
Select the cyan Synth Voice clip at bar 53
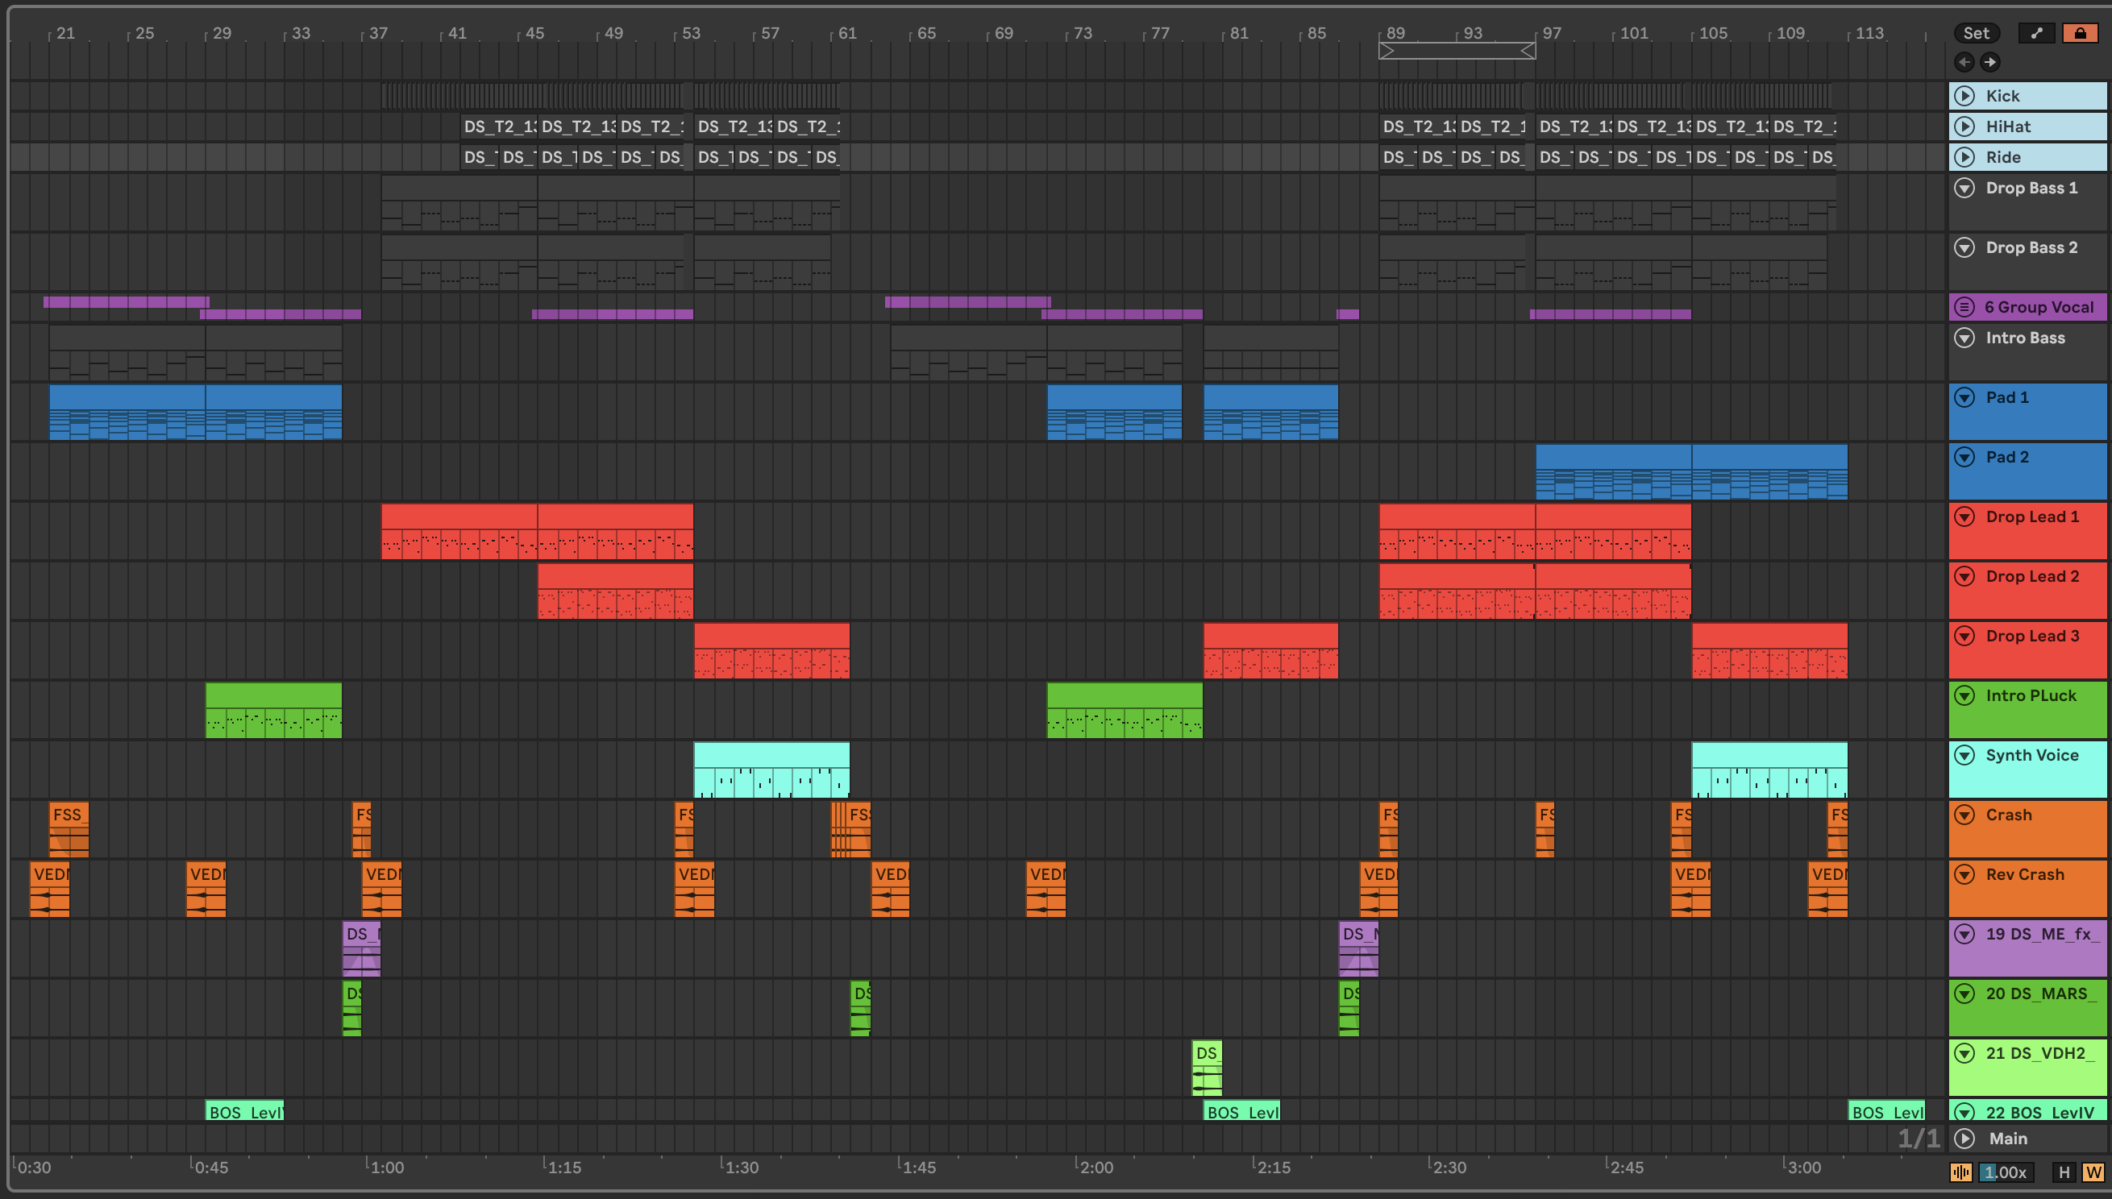771,755
